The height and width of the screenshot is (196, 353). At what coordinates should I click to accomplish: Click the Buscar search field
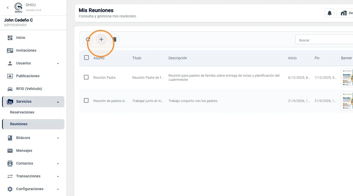pyautogui.click(x=324, y=40)
